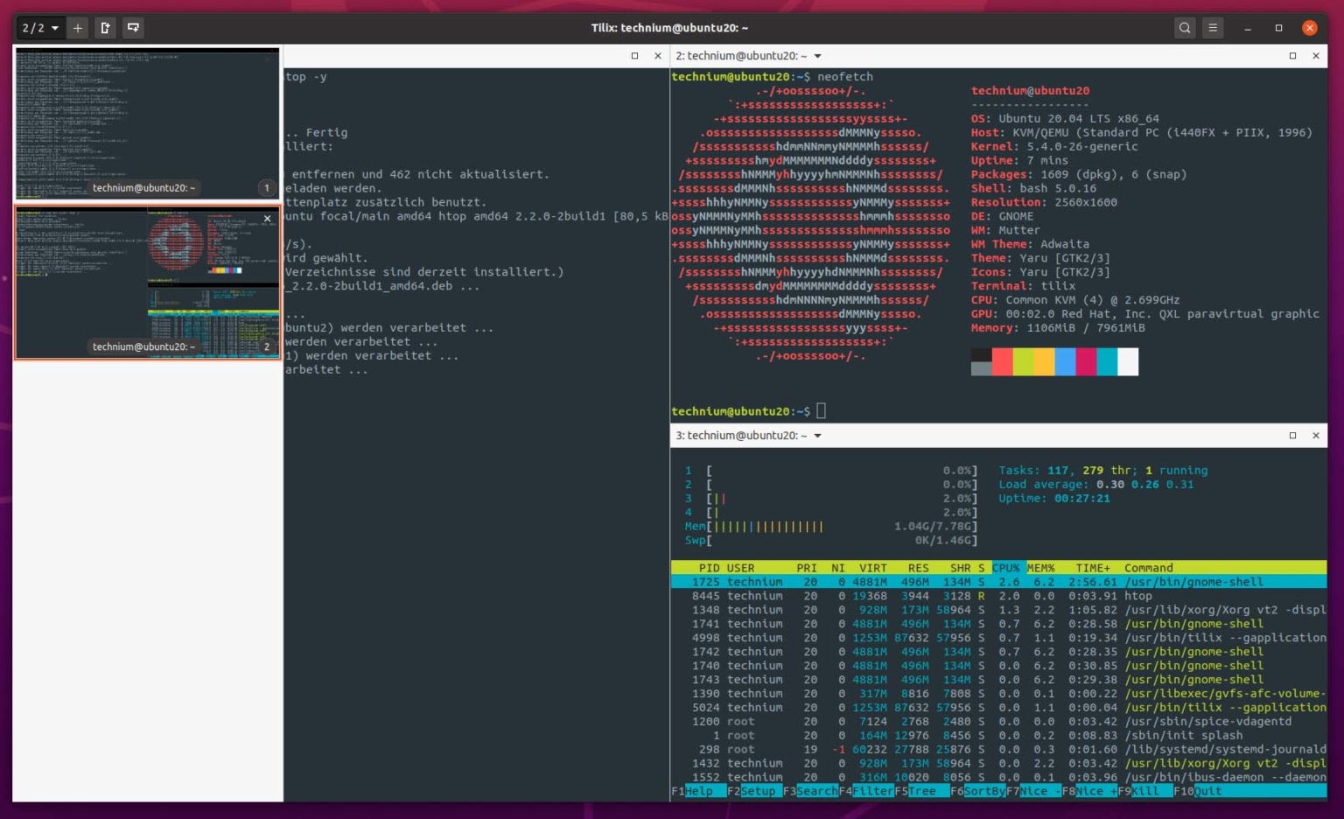Sort processes by the CPU% column header
The width and height of the screenshot is (1344, 819).
(x=1006, y=567)
